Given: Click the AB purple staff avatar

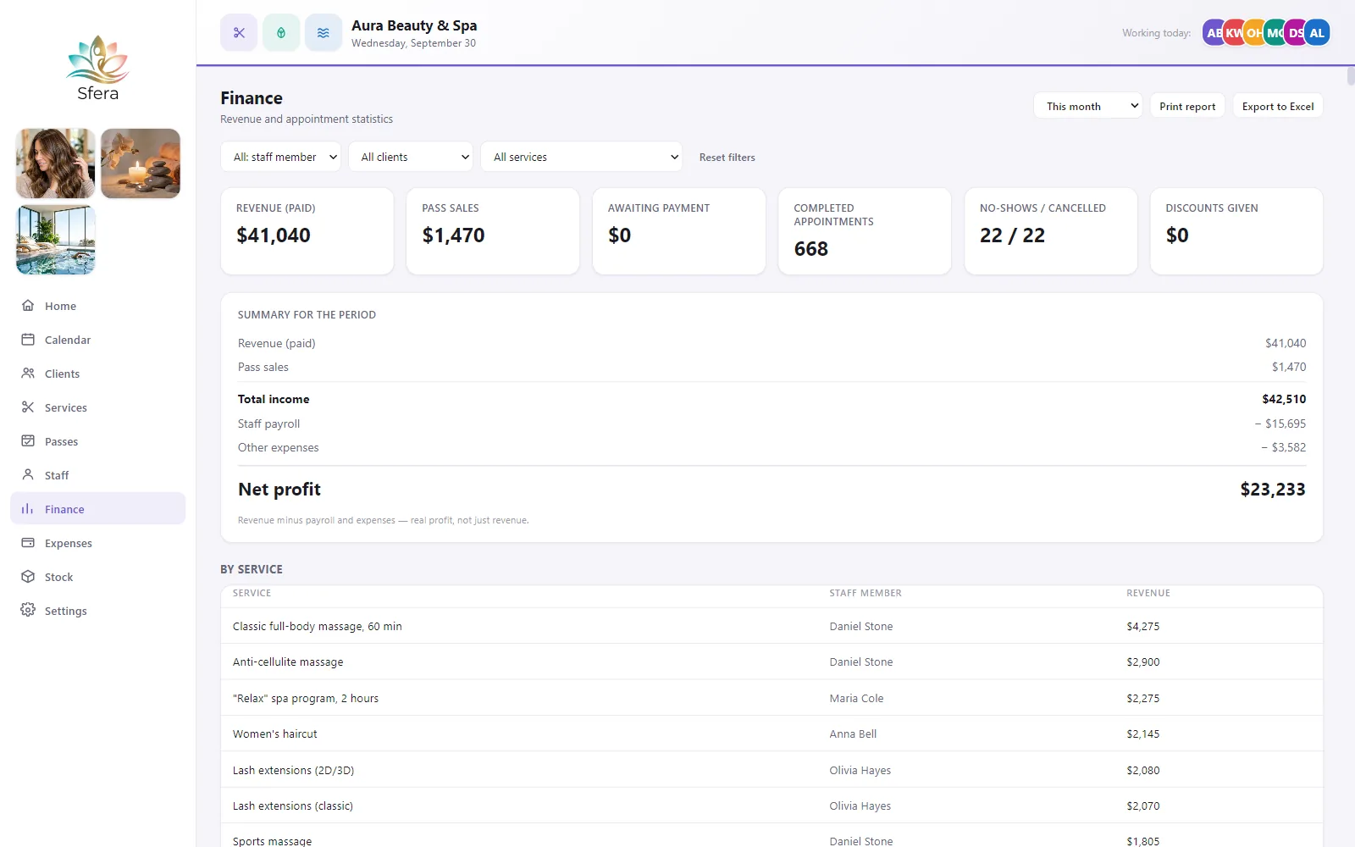Looking at the screenshot, I should pos(1213,33).
